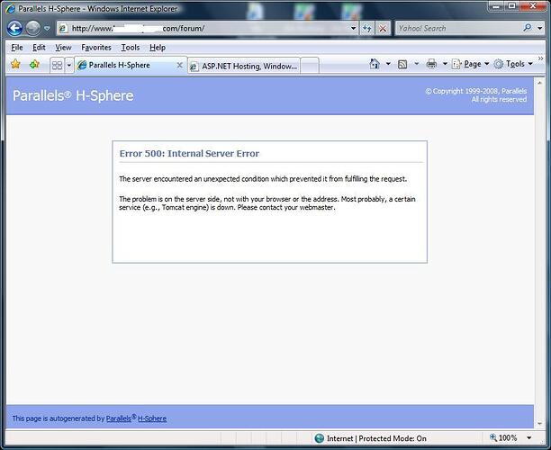Expand the zoom level dropdown arrow
The image size is (551, 450).
coord(528,438)
